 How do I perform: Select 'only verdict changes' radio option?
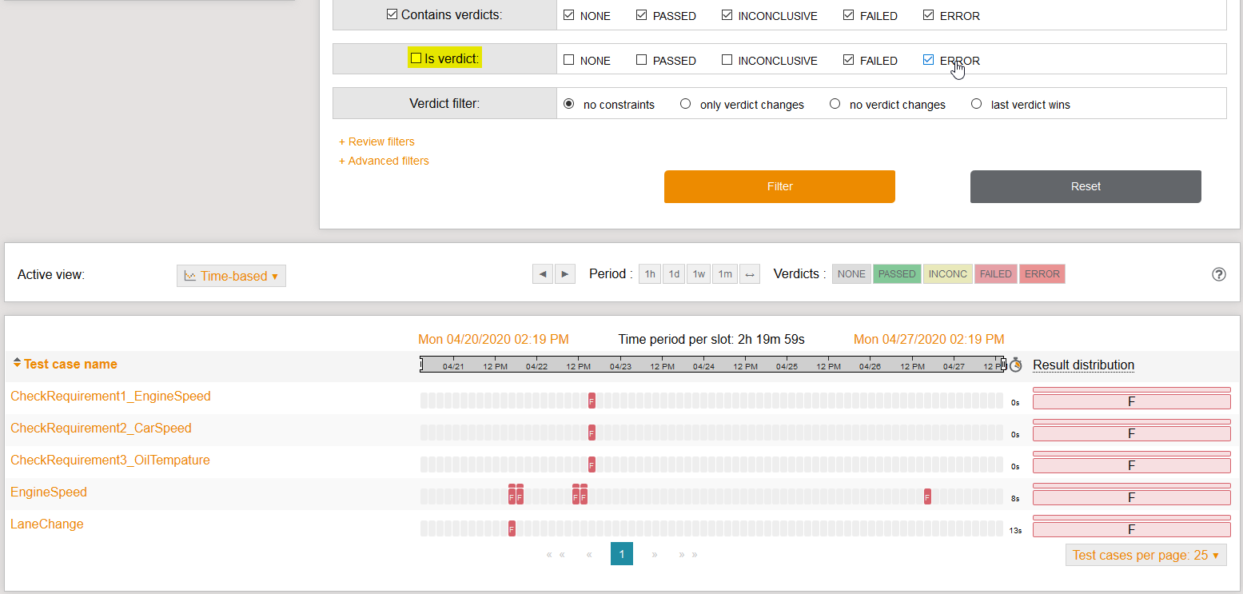click(x=685, y=104)
